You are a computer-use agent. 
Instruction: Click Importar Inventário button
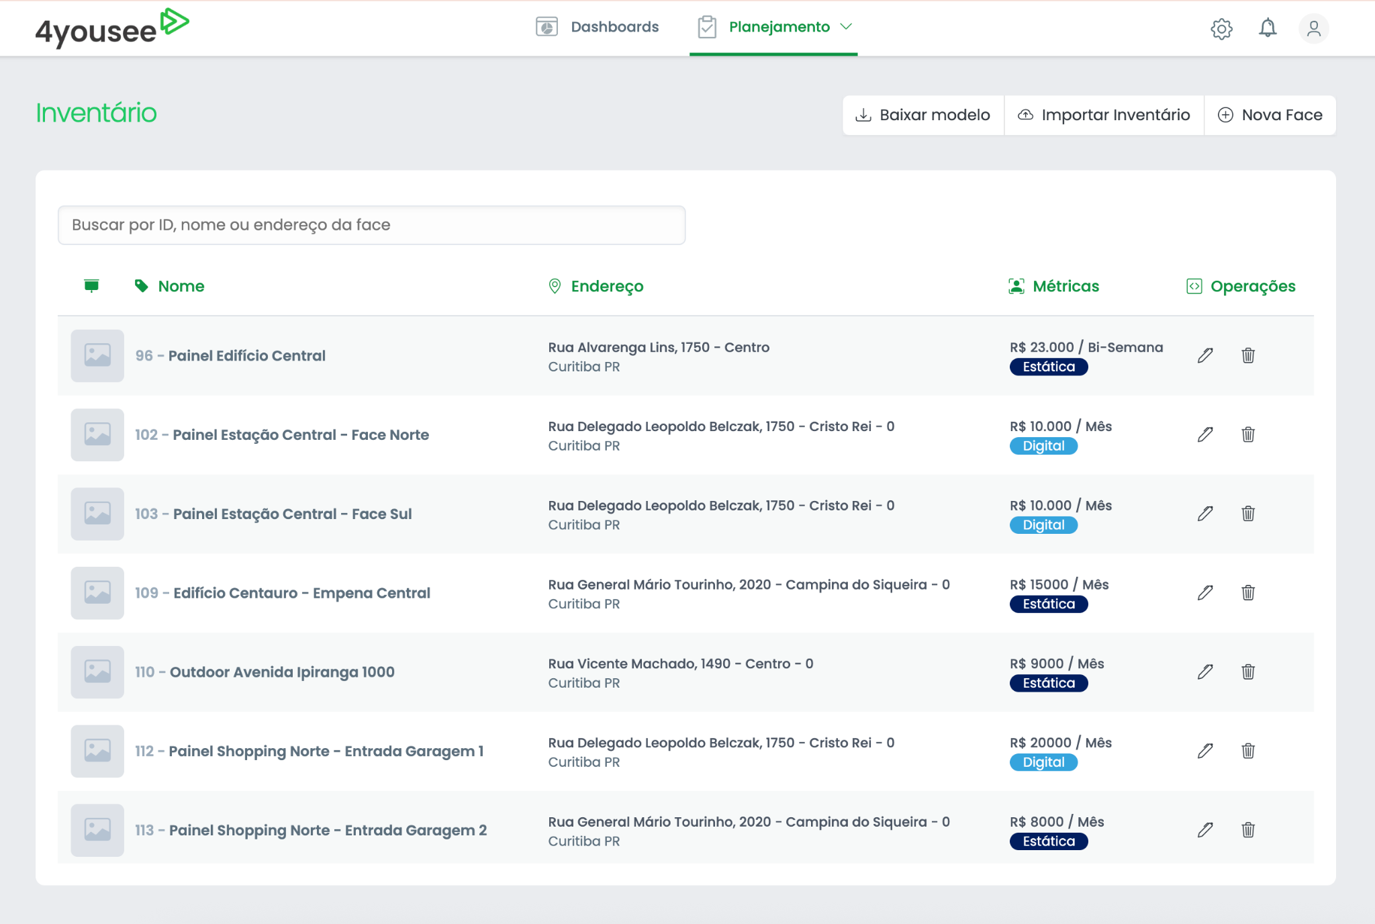tap(1104, 115)
